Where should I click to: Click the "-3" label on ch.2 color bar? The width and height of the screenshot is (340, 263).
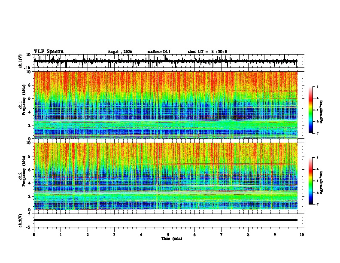[317, 158]
